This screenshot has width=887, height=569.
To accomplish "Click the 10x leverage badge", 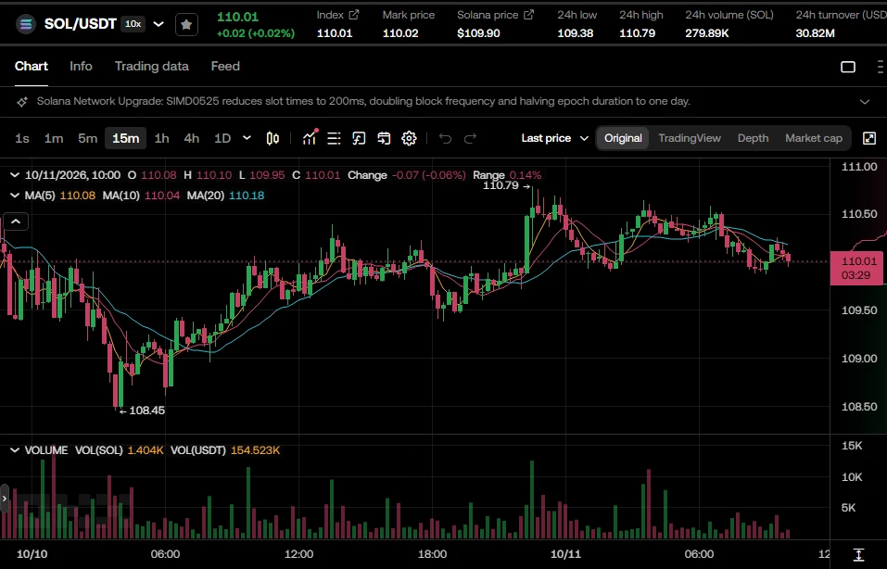I will tap(133, 24).
